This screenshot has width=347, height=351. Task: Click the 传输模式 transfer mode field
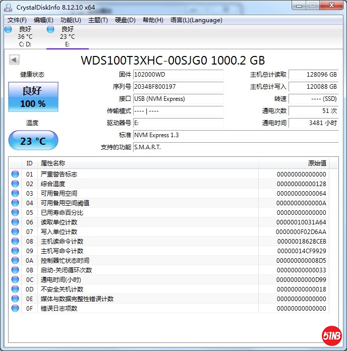tap(178, 111)
